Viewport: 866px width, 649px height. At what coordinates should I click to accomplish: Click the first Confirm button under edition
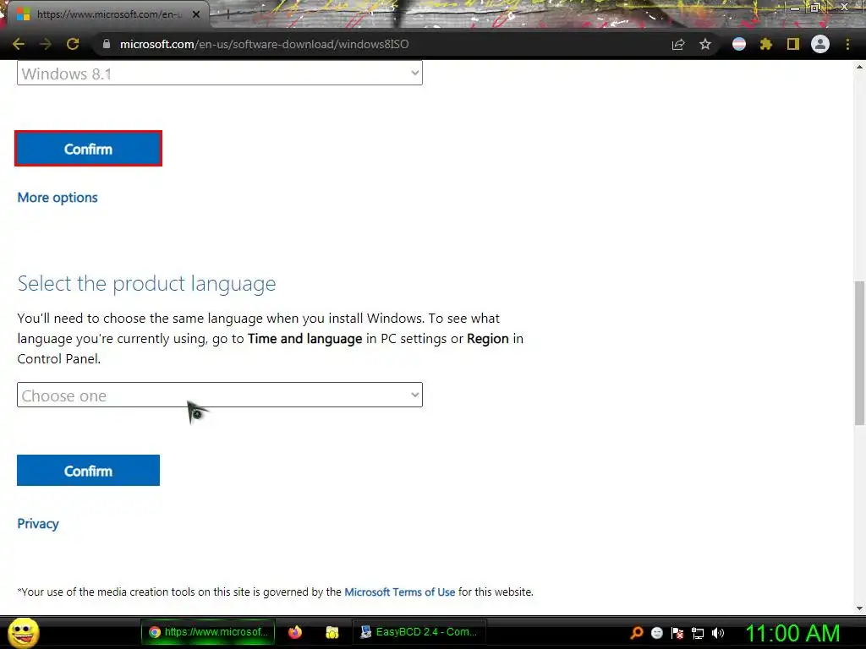click(x=88, y=149)
